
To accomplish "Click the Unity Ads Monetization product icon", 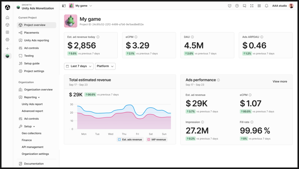I will 18,7.
